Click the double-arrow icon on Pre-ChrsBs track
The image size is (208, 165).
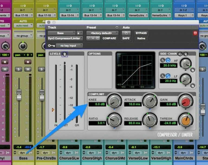(54, 153)
